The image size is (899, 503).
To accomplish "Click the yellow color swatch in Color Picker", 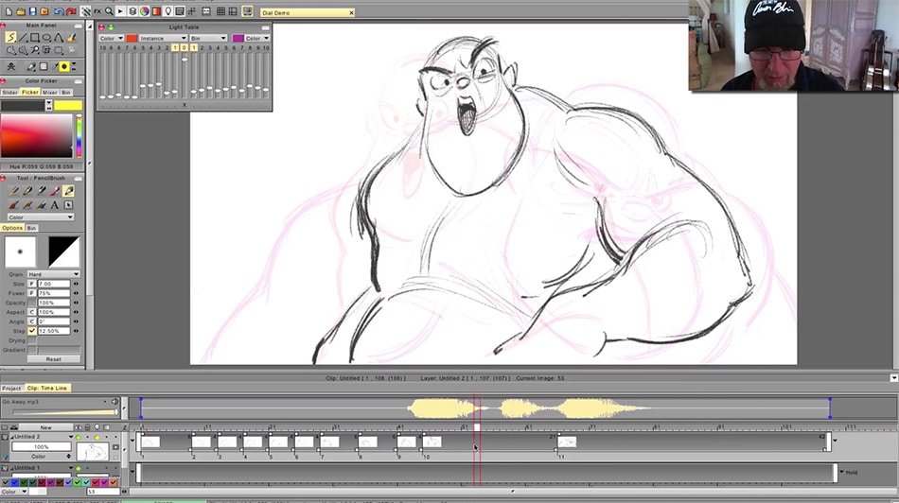I will click(68, 105).
